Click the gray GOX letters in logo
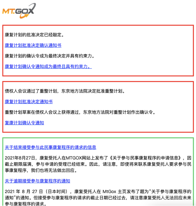Viewport: 196px width, 206px height. coord(25,11)
